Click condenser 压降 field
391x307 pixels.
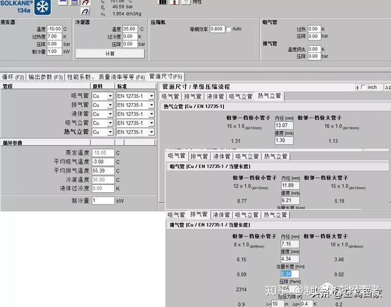[130, 44]
